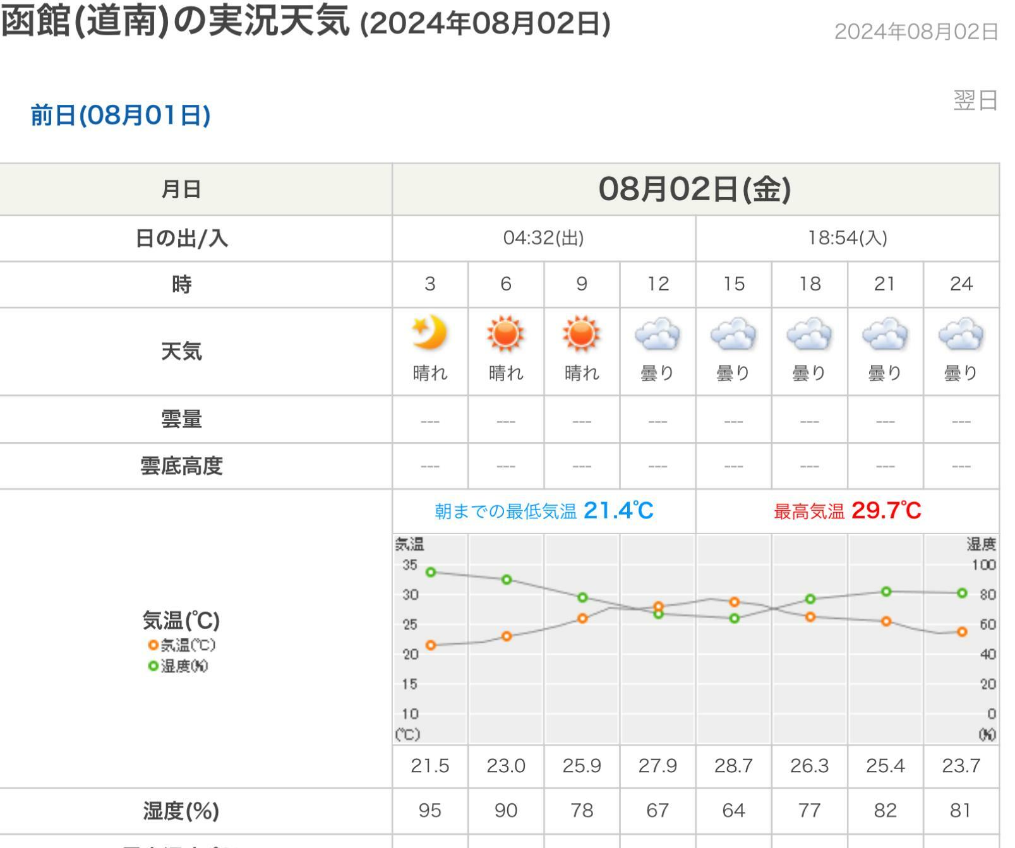Screen dimensions: 1015x848
Task: Click the cloud icon at hour 24
Action: click(961, 334)
